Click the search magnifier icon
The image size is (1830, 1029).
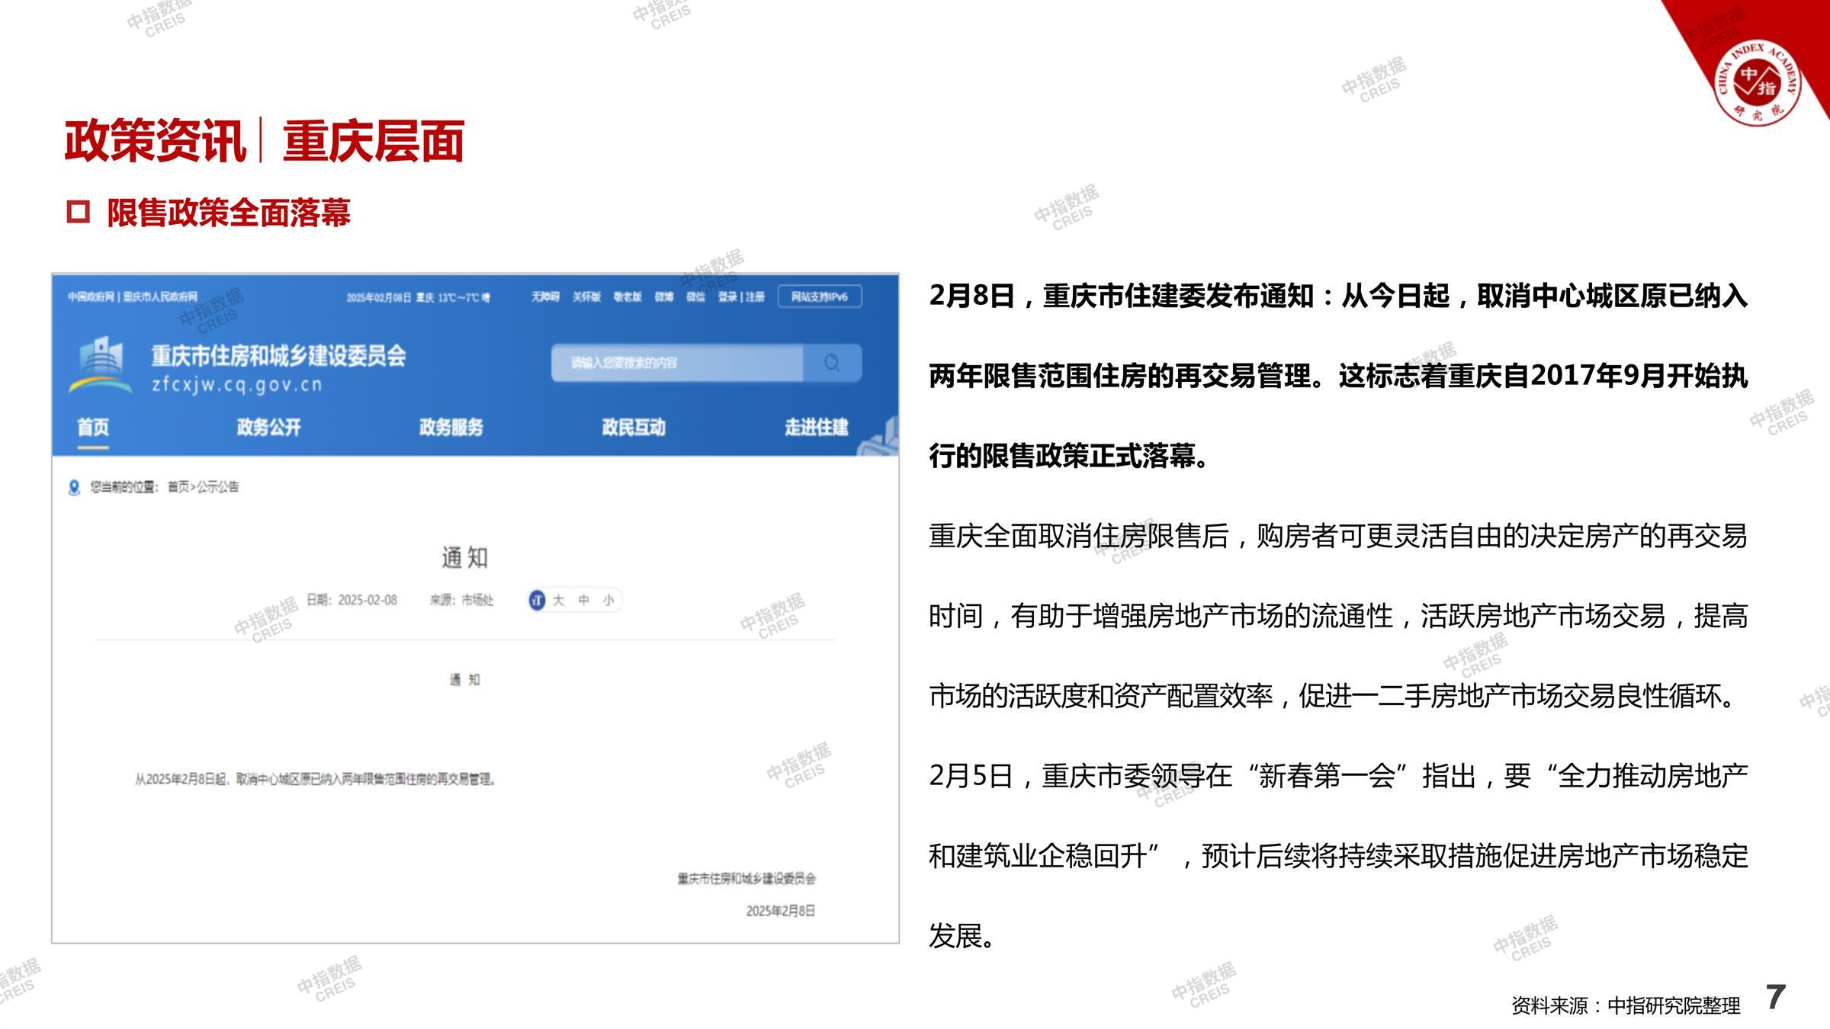tap(832, 363)
